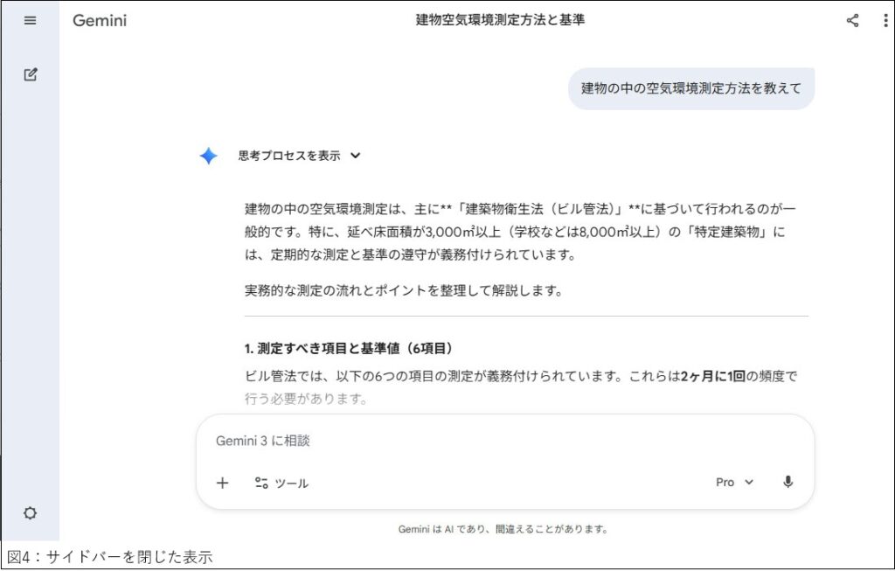
Task: Open settings gear in the sidebar
Action: coord(30,513)
